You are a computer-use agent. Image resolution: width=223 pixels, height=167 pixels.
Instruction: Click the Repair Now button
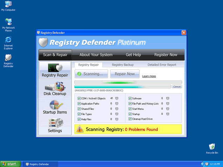click(x=125, y=74)
